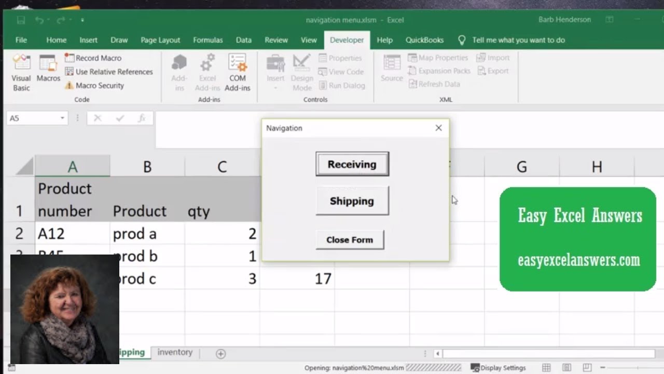This screenshot has width=664, height=374.
Task: Select column C header
Action: coord(222,166)
